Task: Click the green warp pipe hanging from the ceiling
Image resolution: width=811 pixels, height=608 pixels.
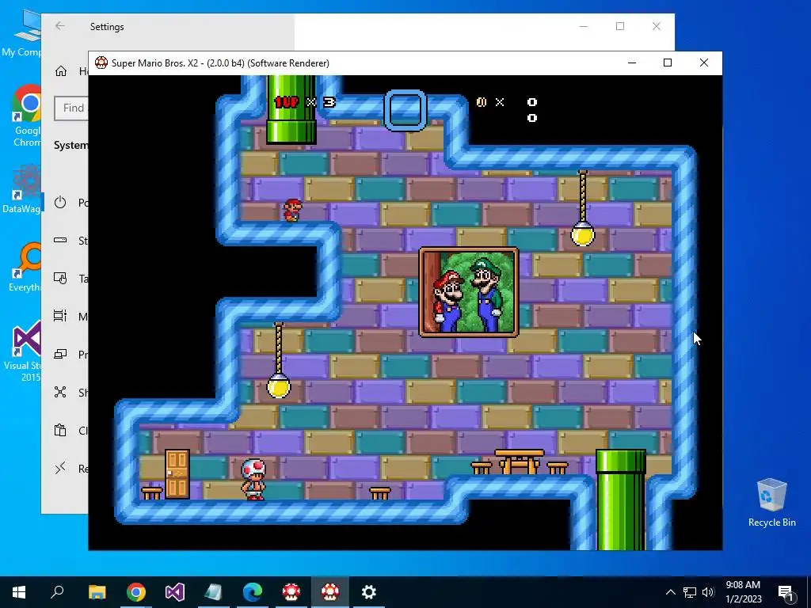Action: 291,109
